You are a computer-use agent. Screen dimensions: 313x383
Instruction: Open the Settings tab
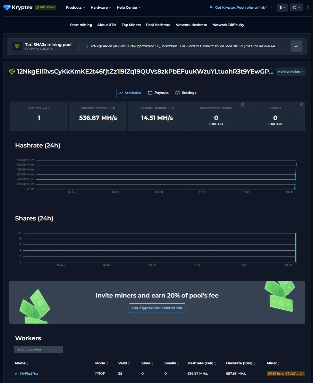[x=186, y=93]
